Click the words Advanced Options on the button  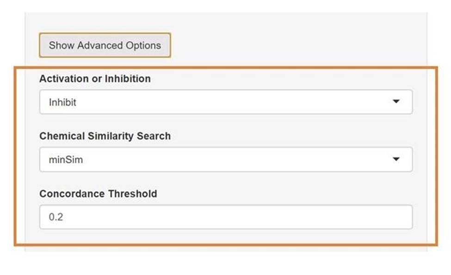pyautogui.click(x=119, y=45)
